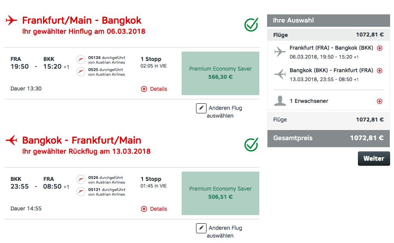The height and width of the screenshot is (243, 394).
Task: Expand Details for the outbound flight
Action: (154, 89)
